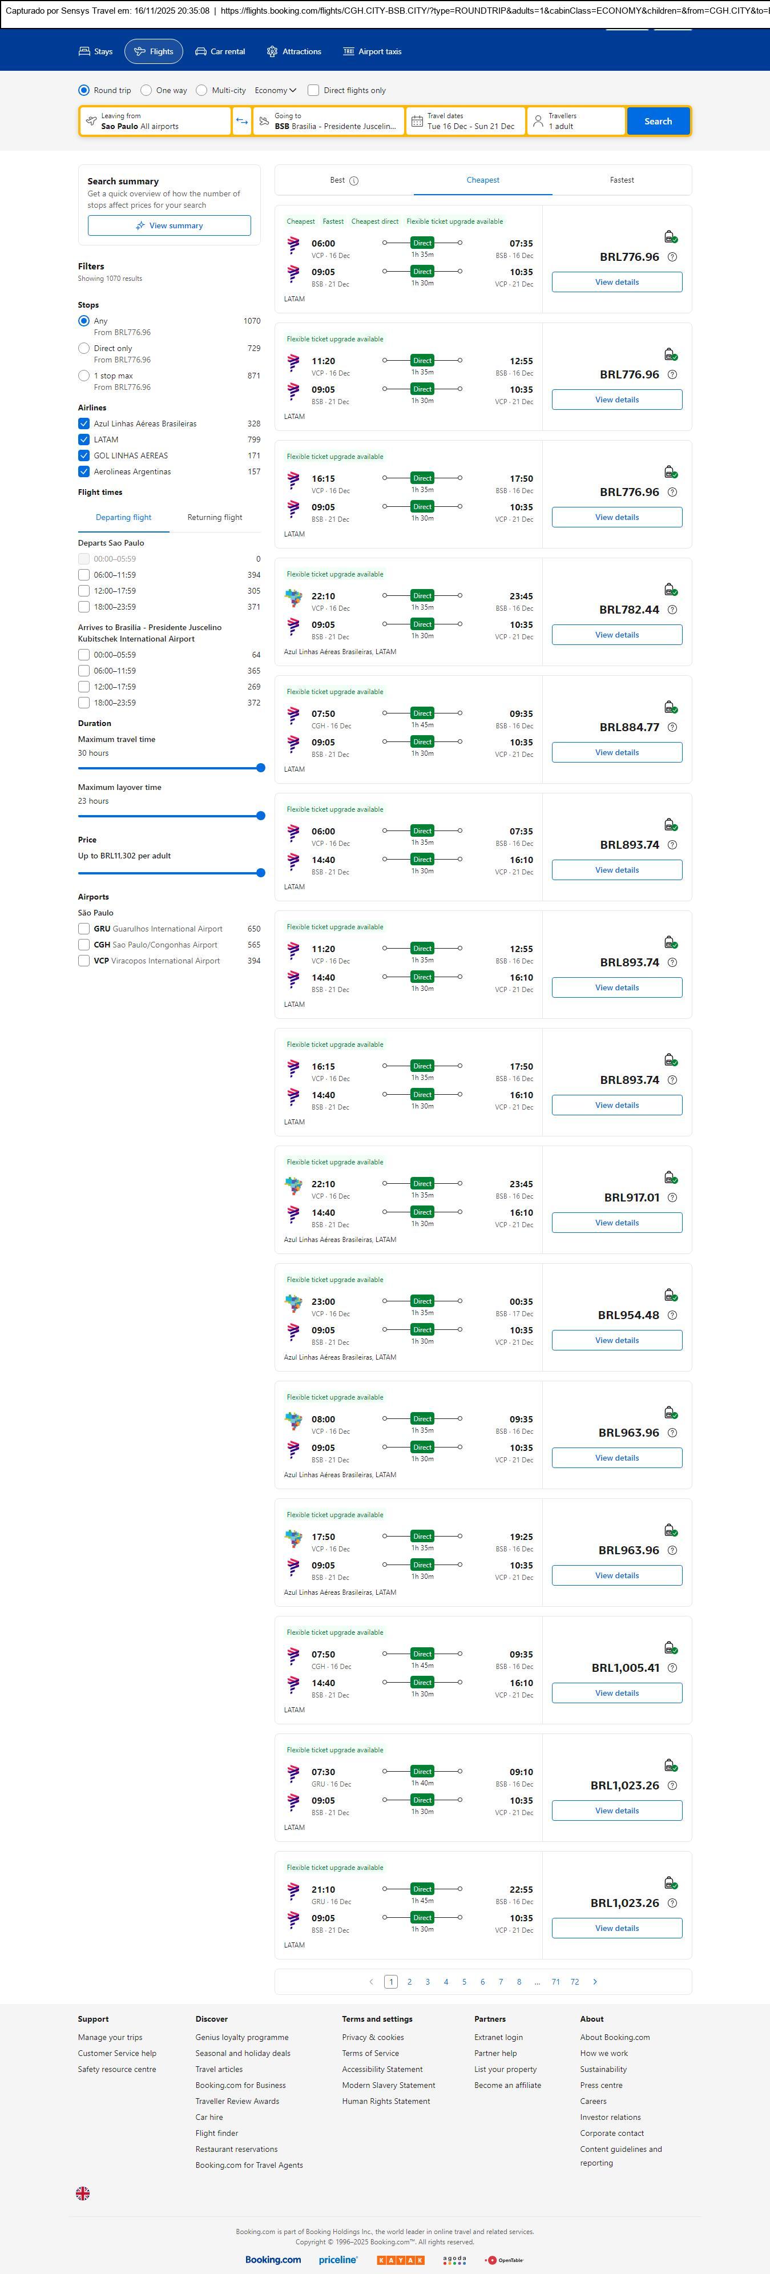Click the help icon beside BRL782.44 price
Viewport: 770px width, 2274px height.
click(x=672, y=610)
